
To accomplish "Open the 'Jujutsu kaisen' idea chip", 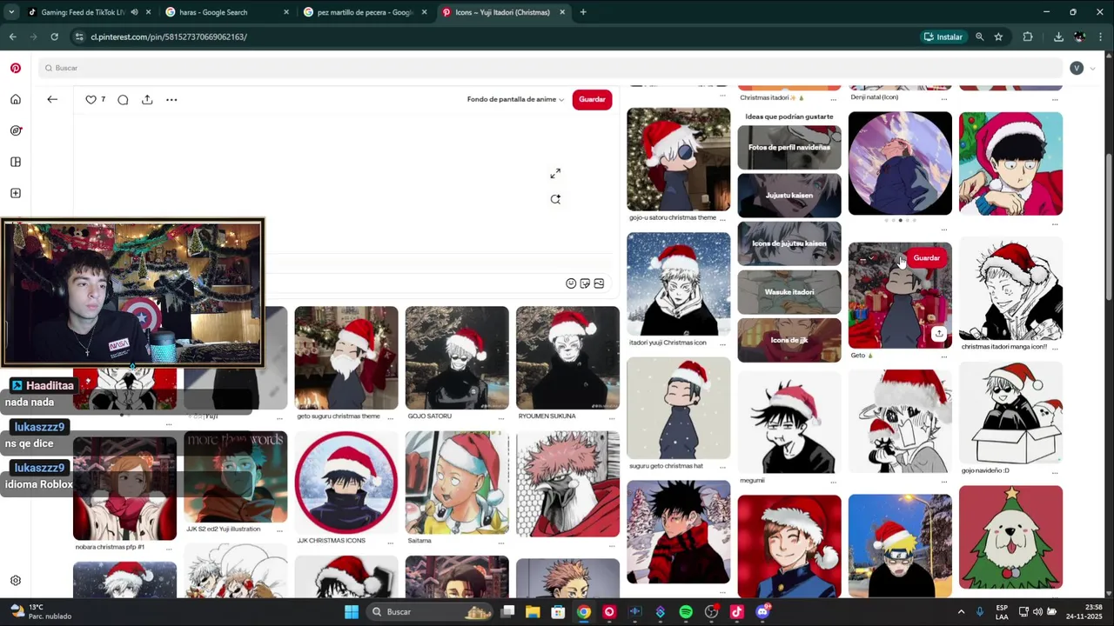I will point(789,196).
